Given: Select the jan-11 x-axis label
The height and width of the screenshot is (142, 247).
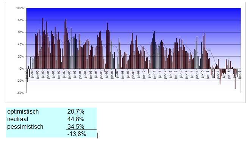Looking at the screenshot, I should (155, 75).
